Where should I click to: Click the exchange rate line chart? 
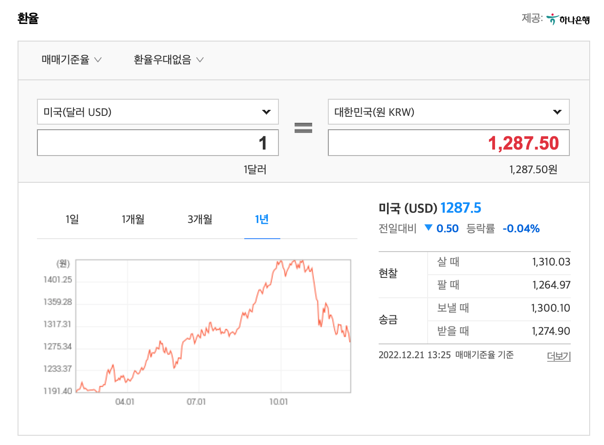tap(213, 326)
